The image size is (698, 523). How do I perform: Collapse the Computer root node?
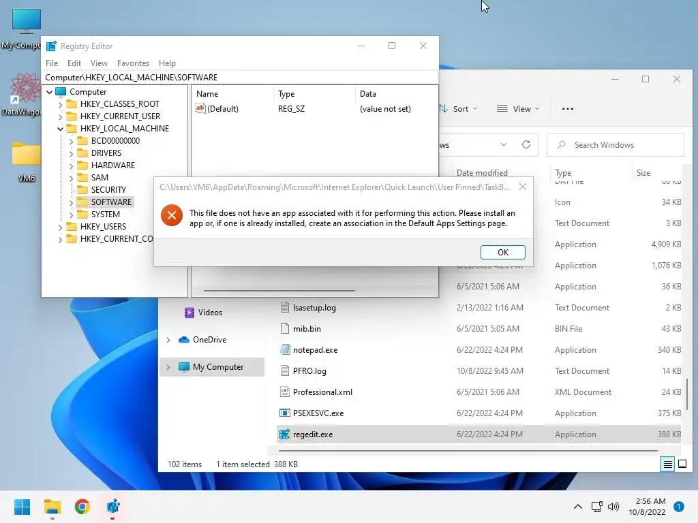(49, 92)
